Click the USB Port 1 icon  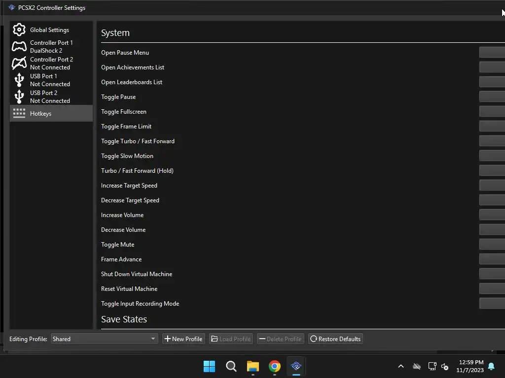coord(19,80)
